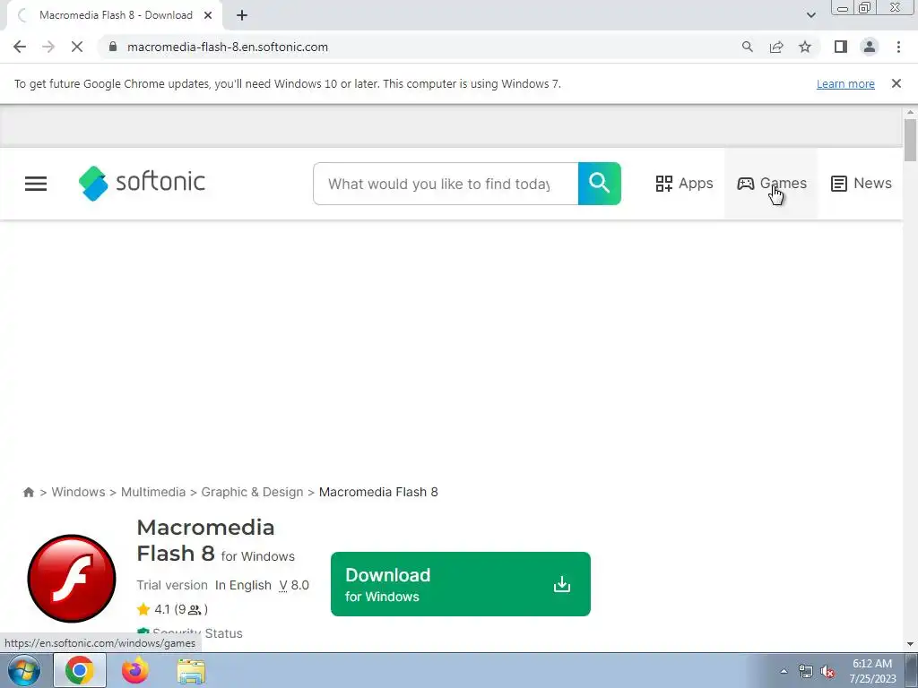Stop page loading with the X button

77,47
